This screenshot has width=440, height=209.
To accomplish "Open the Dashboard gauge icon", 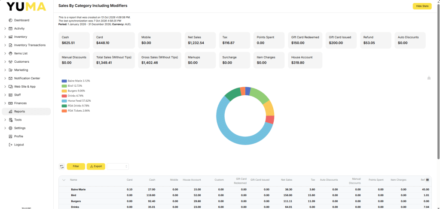I will point(10,20).
